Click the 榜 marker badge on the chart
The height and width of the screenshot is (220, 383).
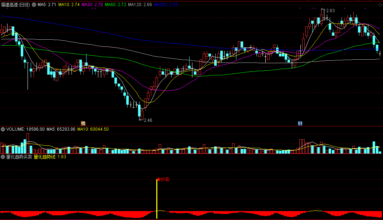83,124
